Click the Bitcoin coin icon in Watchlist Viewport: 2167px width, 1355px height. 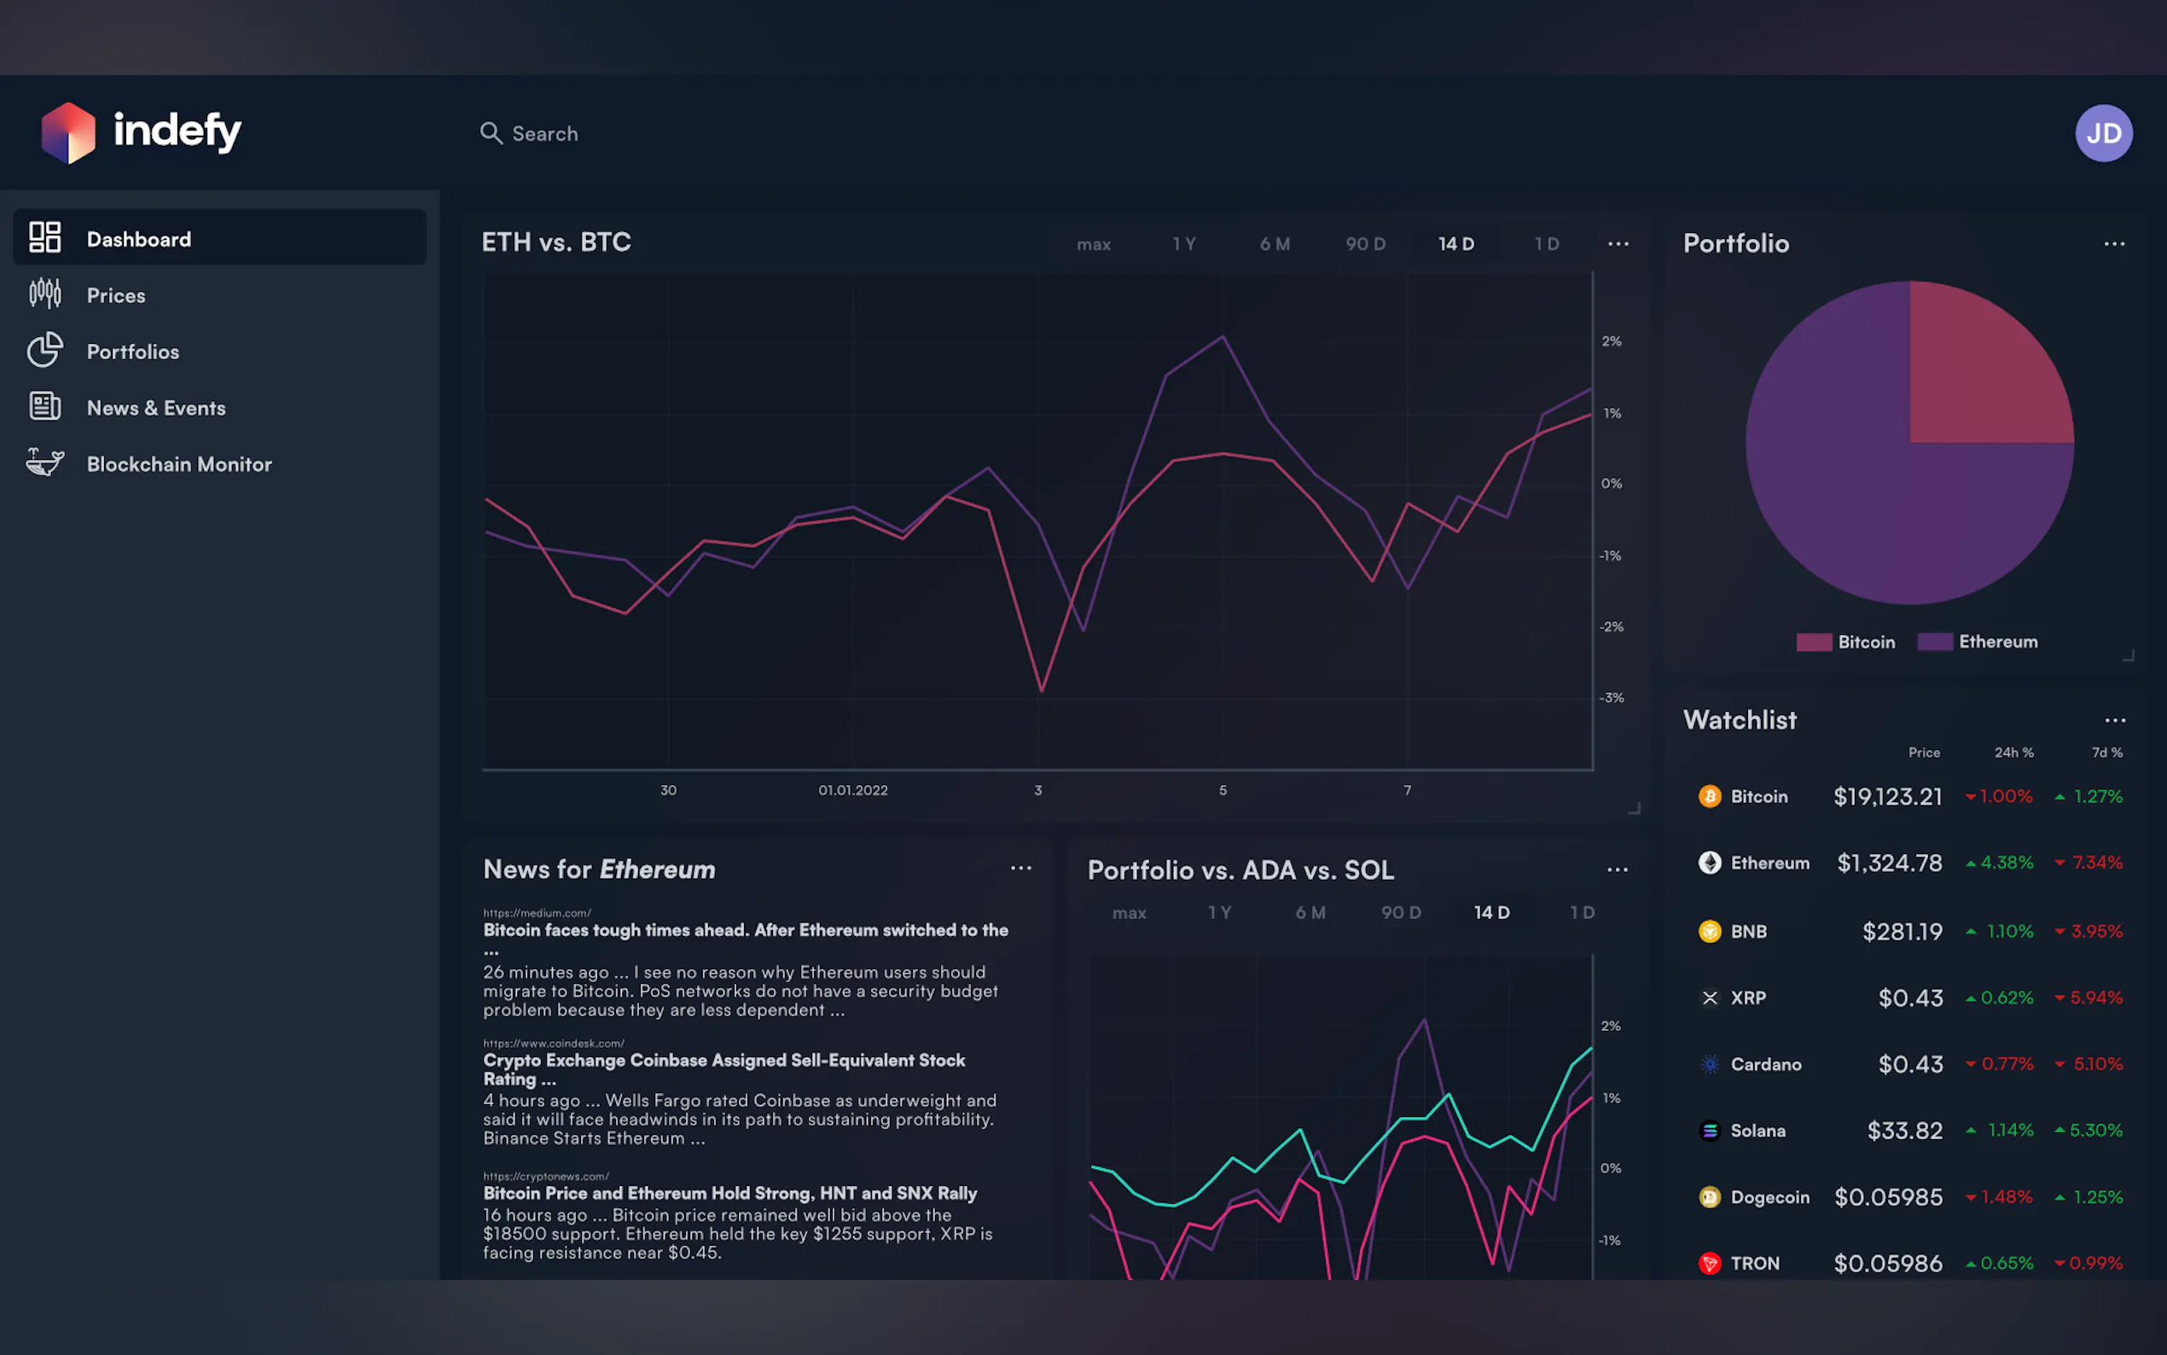[1709, 796]
